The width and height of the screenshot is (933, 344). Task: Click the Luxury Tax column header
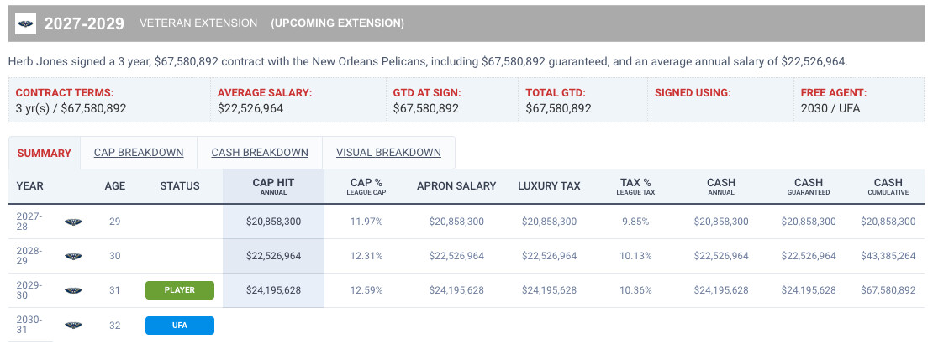pyautogui.click(x=549, y=185)
